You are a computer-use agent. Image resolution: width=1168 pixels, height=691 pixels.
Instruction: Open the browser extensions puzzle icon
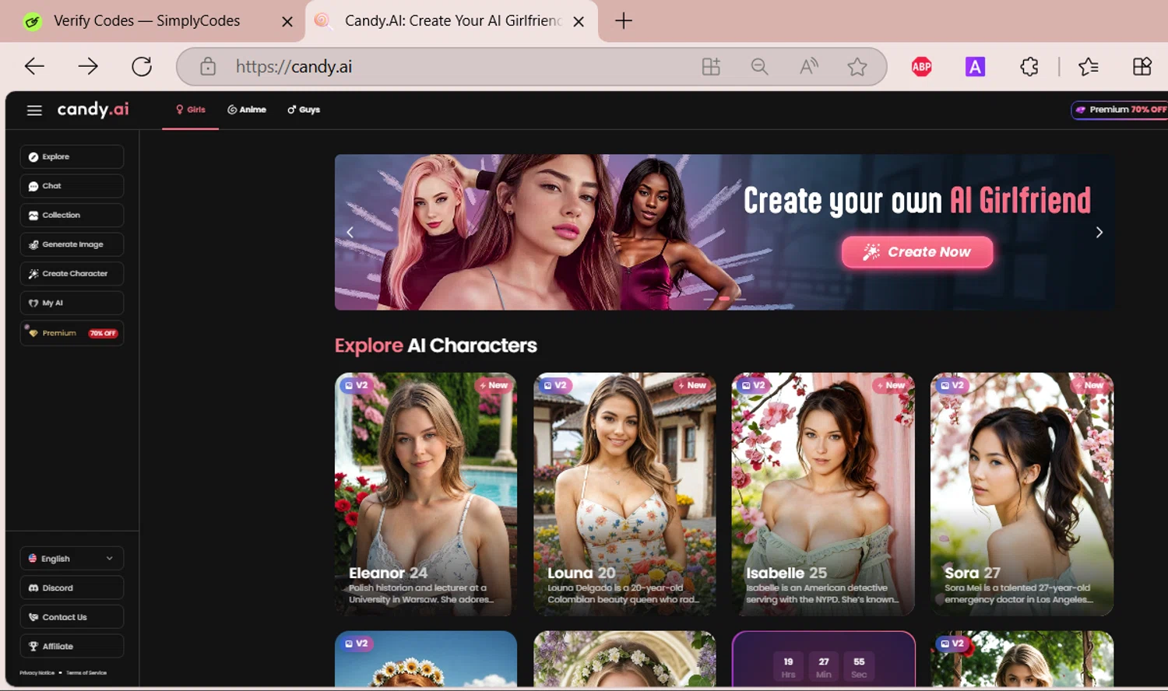(1029, 67)
